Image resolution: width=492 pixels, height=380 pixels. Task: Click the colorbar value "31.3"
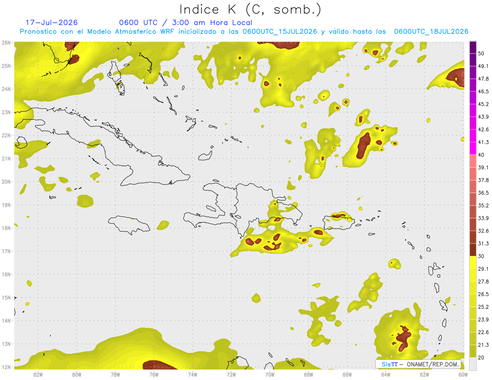point(483,243)
